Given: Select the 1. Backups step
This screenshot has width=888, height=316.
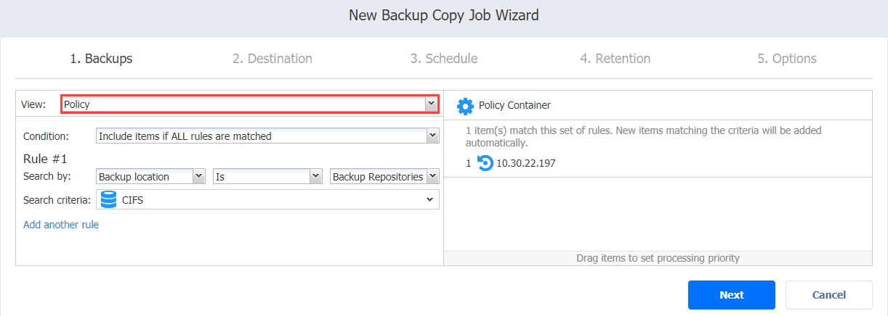Looking at the screenshot, I should [x=101, y=59].
